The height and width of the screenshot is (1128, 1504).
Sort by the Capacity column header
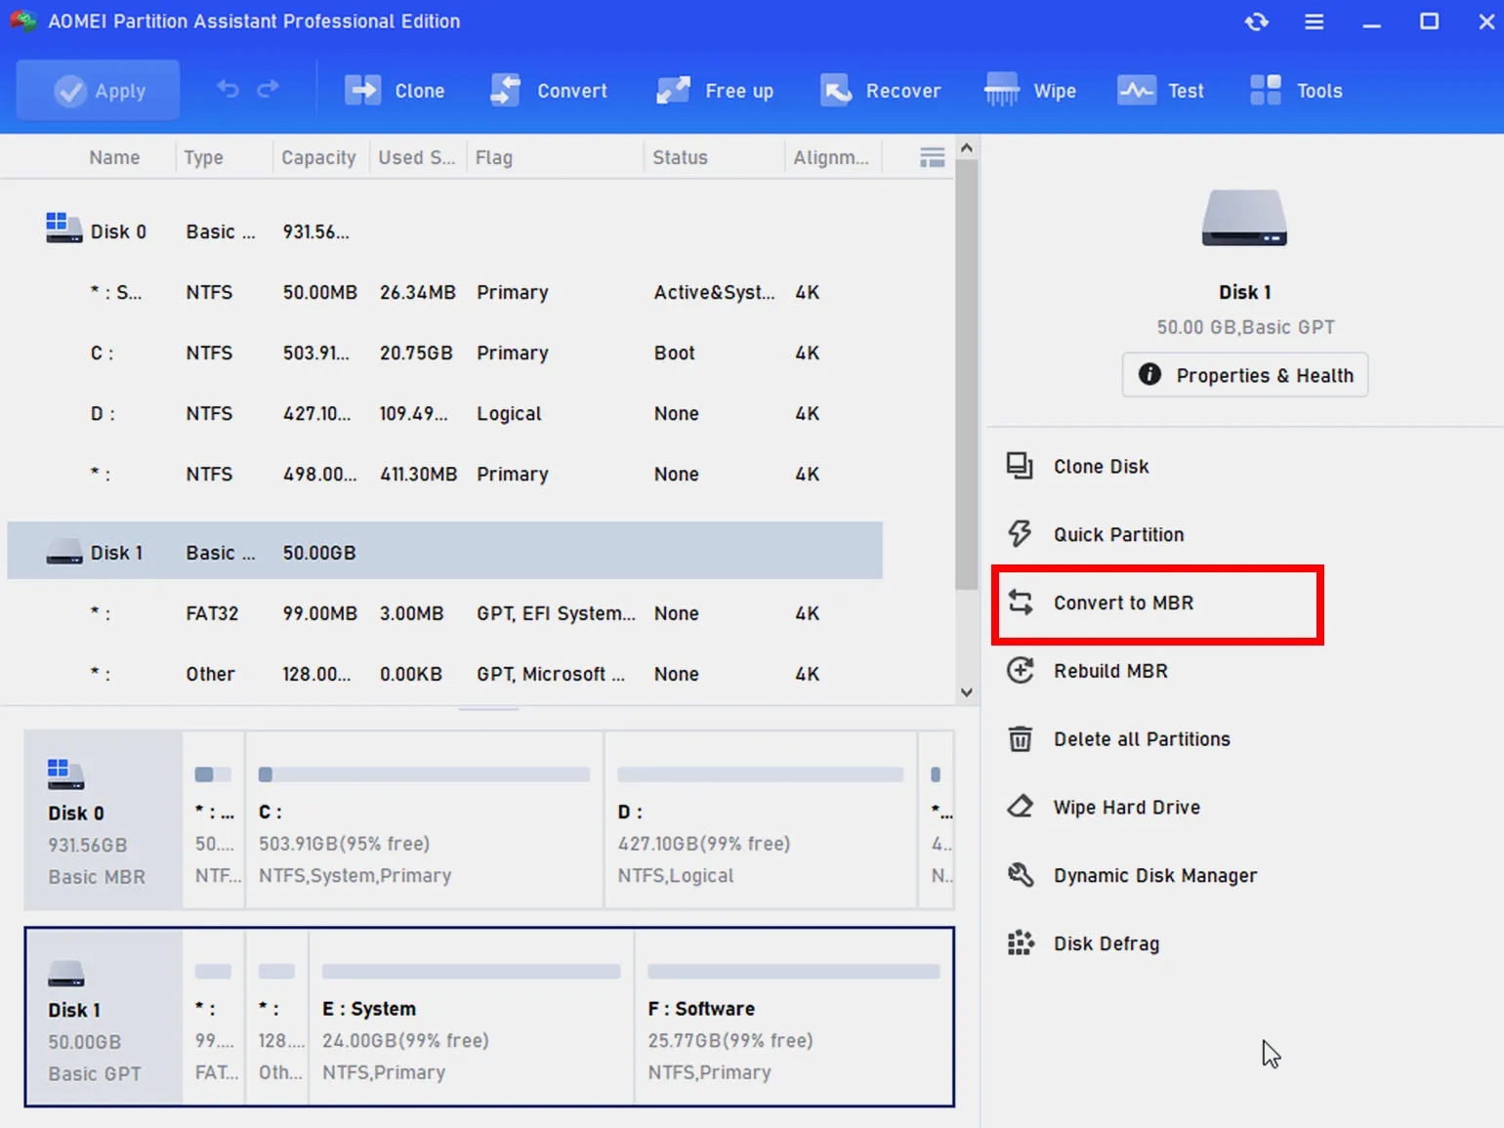coord(318,157)
